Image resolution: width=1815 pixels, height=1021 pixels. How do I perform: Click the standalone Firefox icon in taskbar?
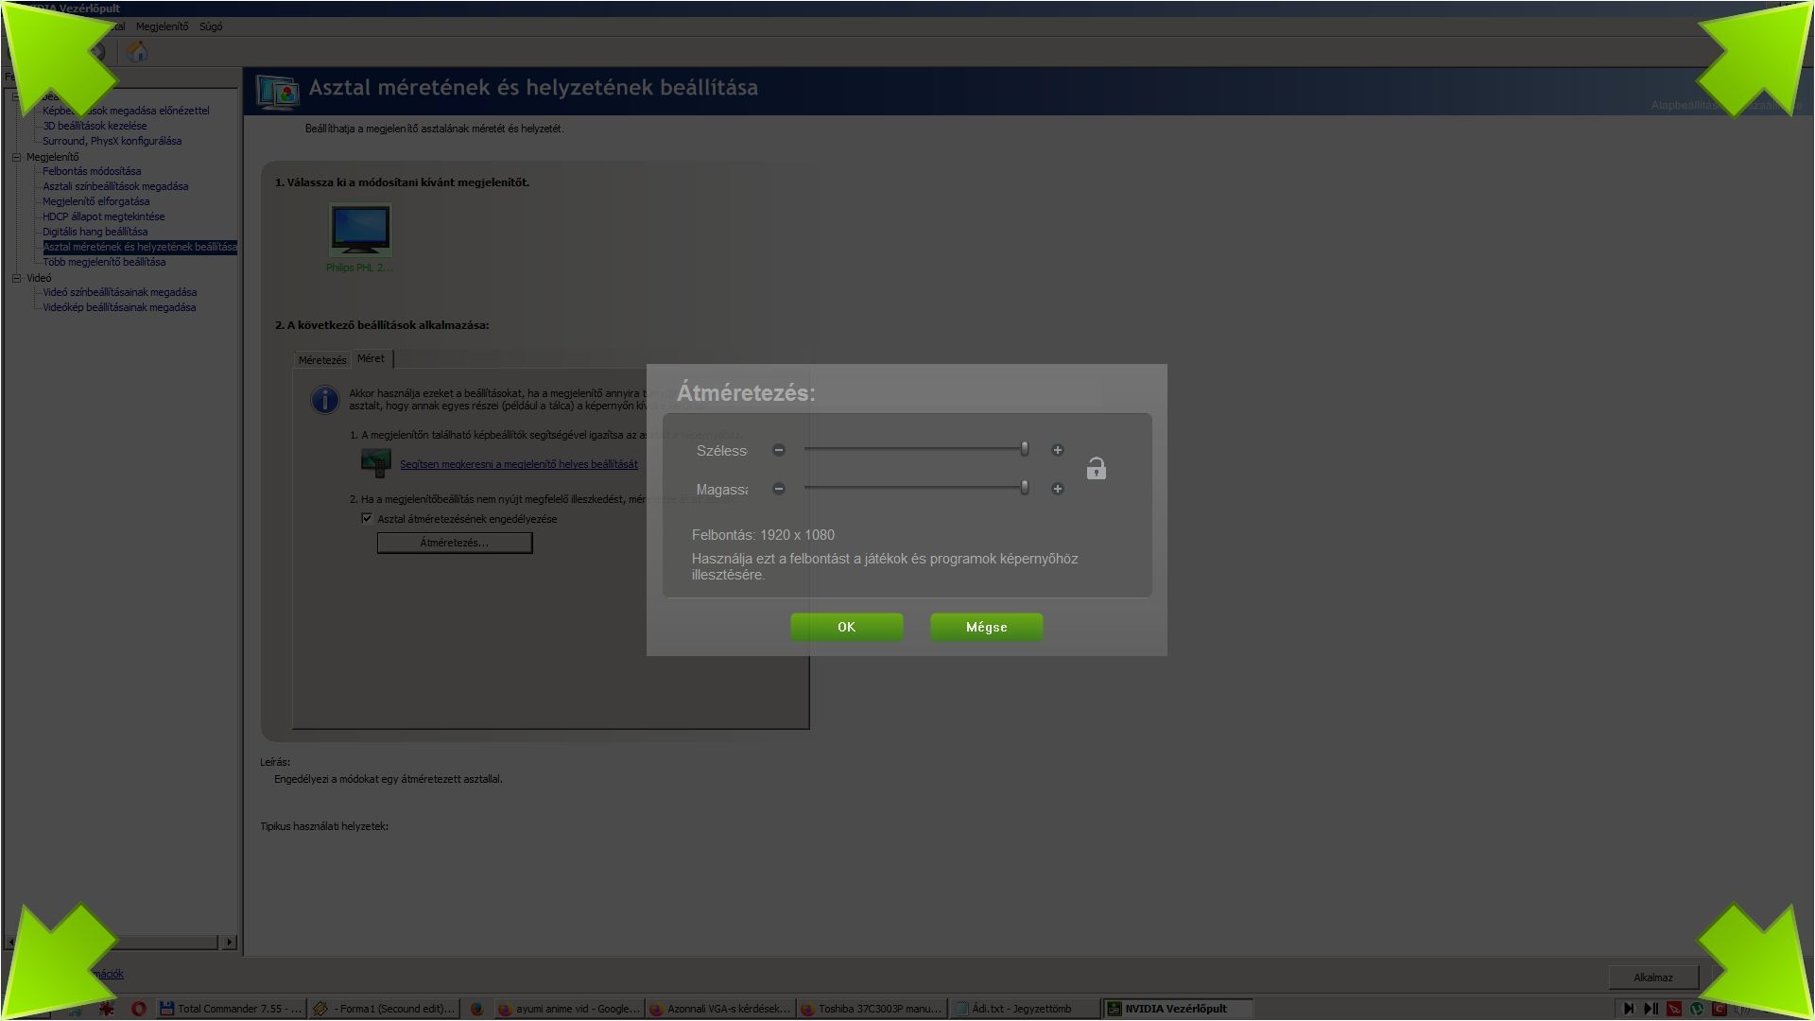pos(476,1009)
